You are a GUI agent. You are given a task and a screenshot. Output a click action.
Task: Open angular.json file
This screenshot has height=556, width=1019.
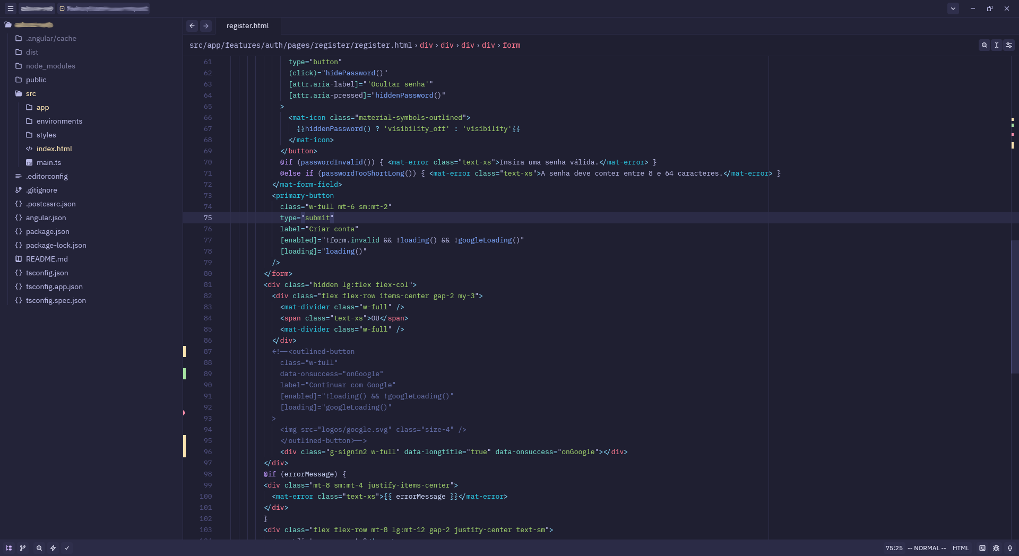click(x=46, y=218)
